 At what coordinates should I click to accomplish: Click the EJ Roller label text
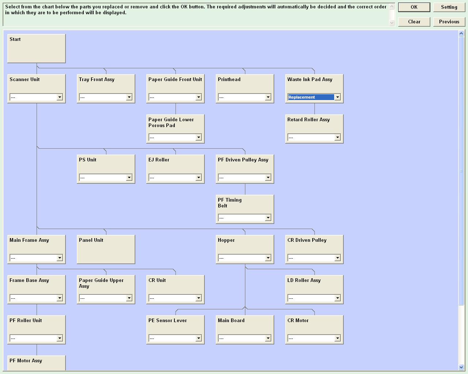[x=159, y=160]
